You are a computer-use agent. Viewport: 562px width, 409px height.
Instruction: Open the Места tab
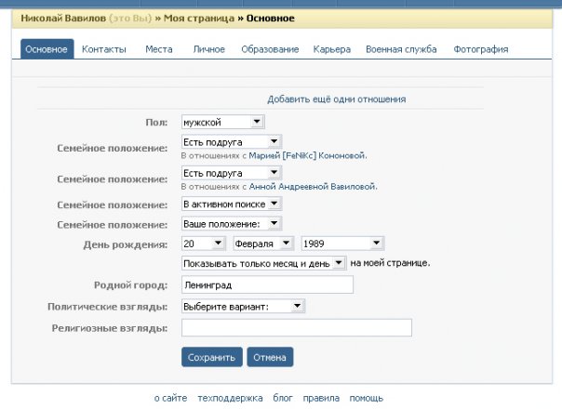point(158,48)
